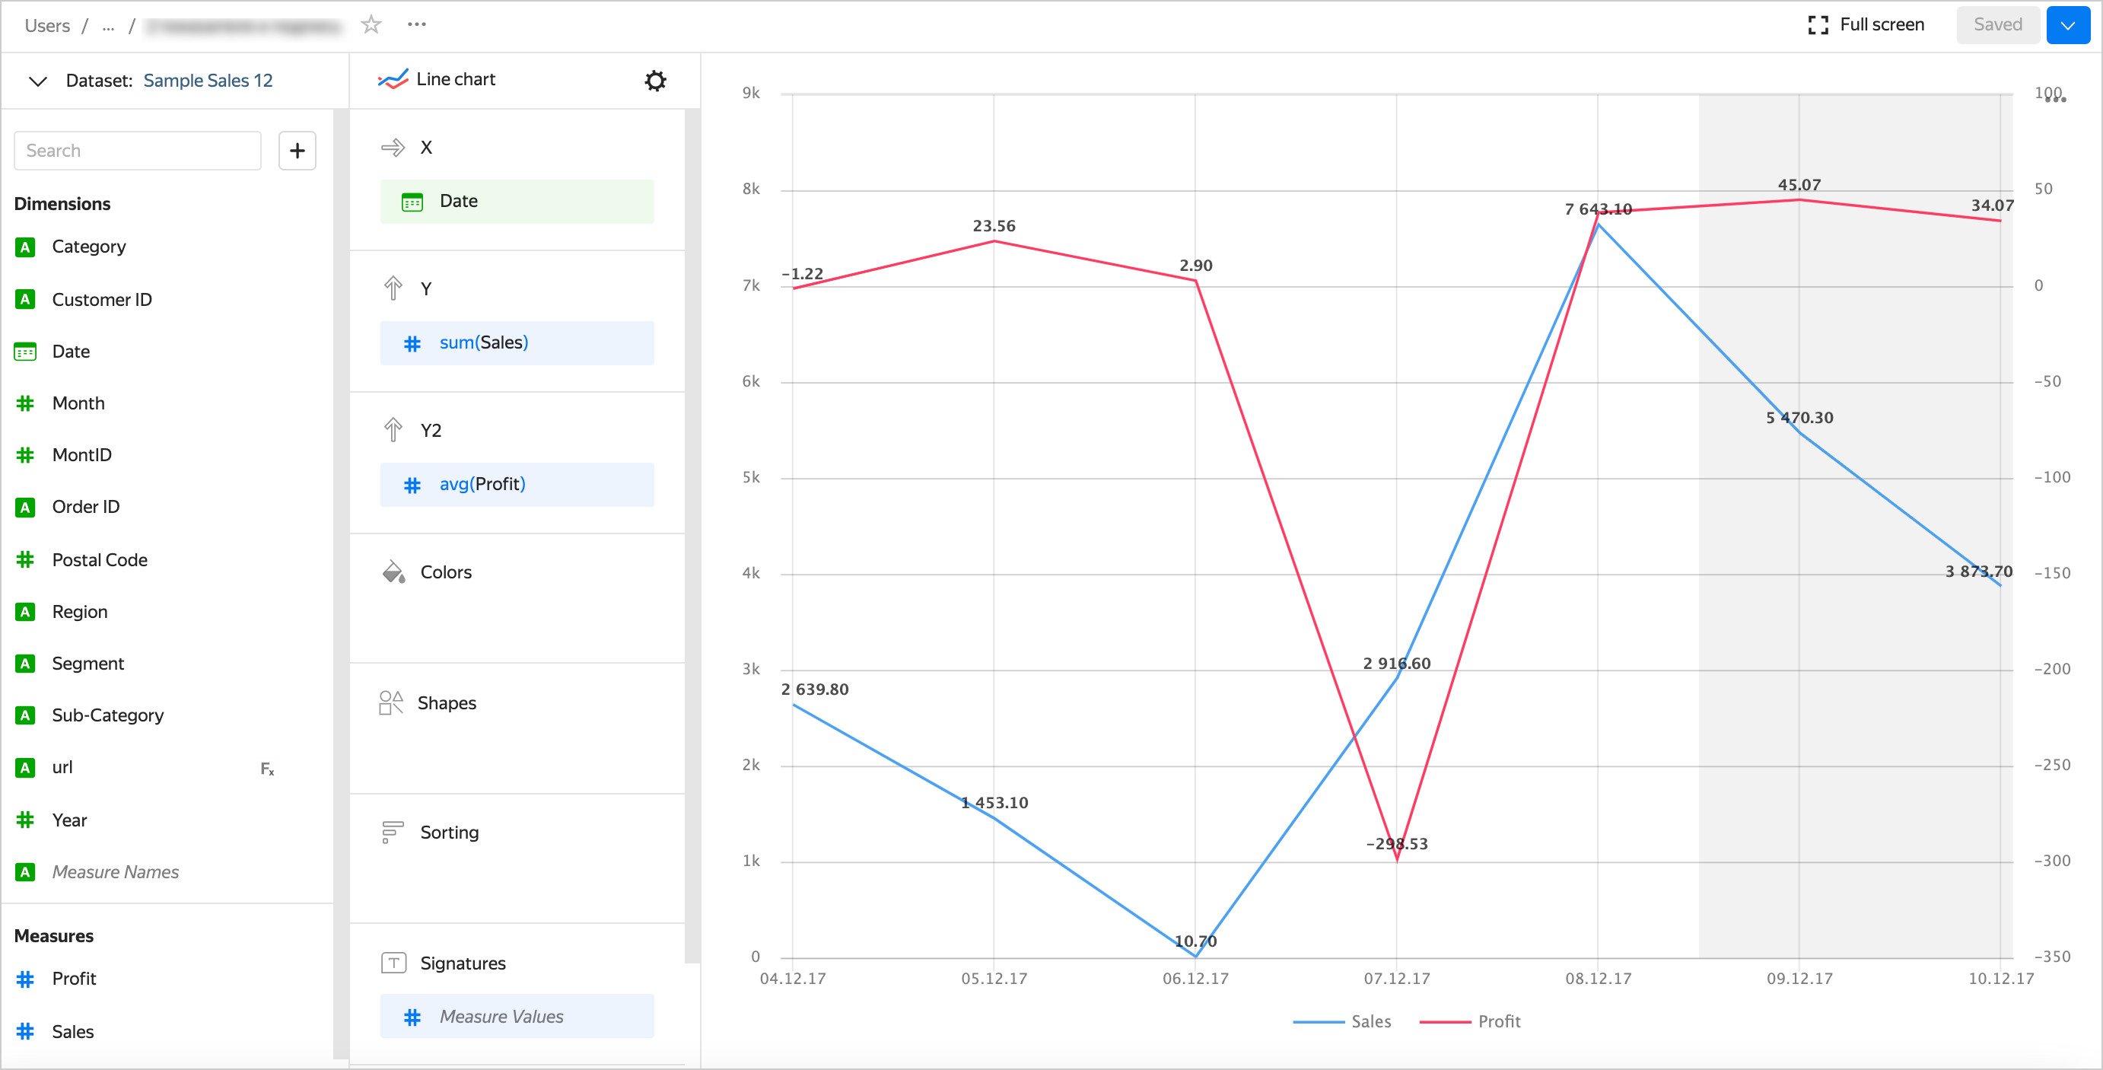Click the plus button to add field

297,150
